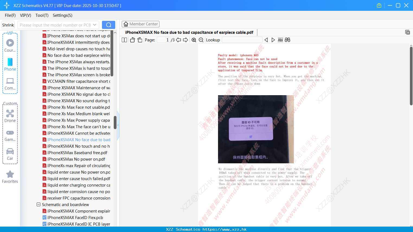Viewport: 413px width, 232px height.
Task: Open 'VCCMAIN filter capacitance short' file
Action: tap(79, 81)
